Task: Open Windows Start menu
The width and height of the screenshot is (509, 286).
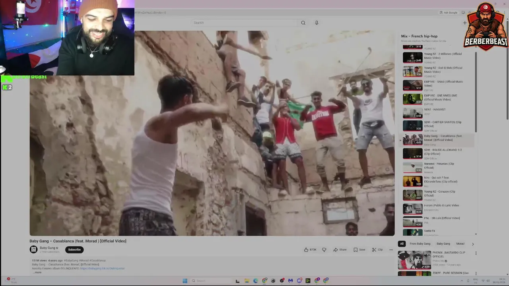Action: (x=185, y=280)
